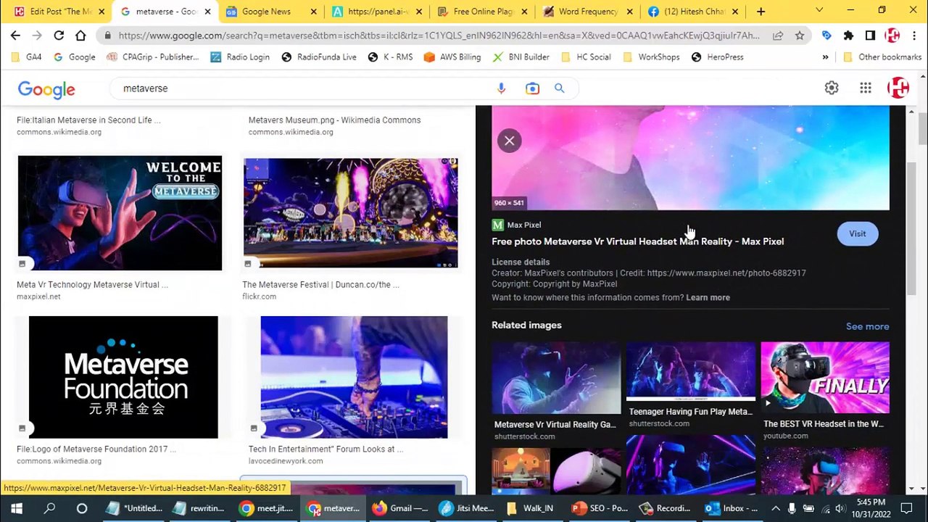Search by image with Google Lens camera icon
The image size is (928, 522).
coord(533,88)
